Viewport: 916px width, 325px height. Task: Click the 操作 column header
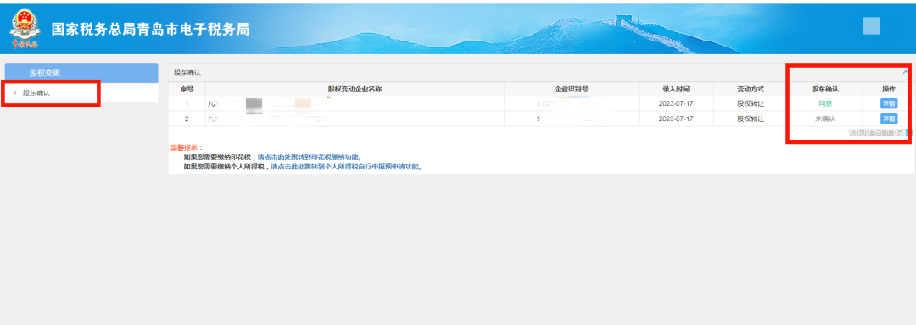click(x=889, y=89)
